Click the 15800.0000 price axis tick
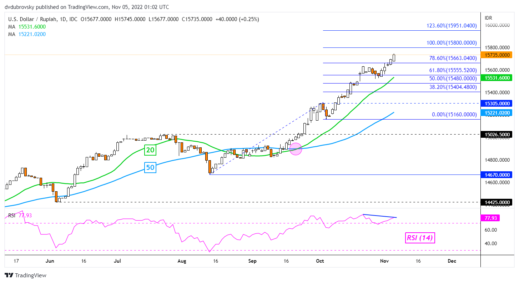The image size is (519, 283). pyautogui.click(x=497, y=47)
